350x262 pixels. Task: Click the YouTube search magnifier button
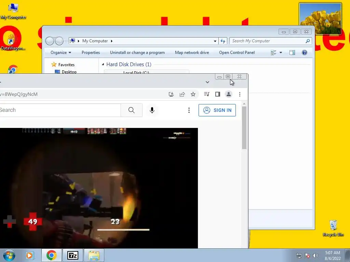[x=132, y=110]
